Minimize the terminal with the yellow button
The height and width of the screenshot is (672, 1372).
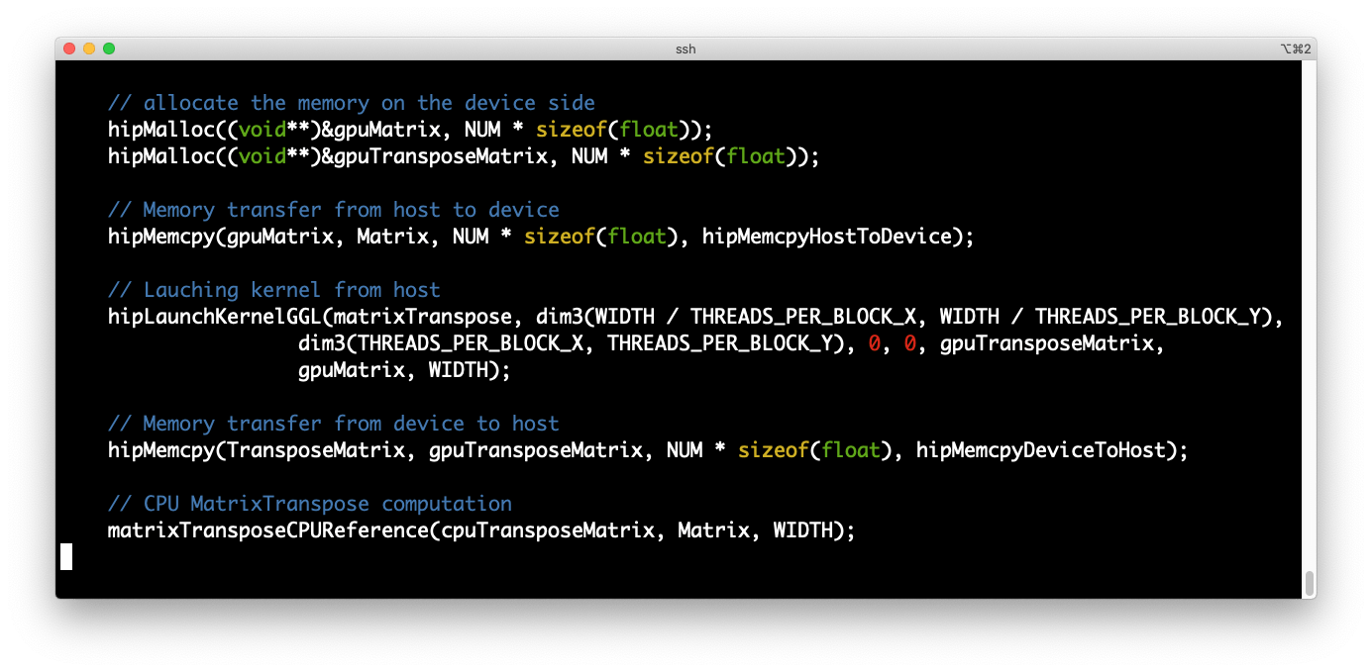pos(89,48)
